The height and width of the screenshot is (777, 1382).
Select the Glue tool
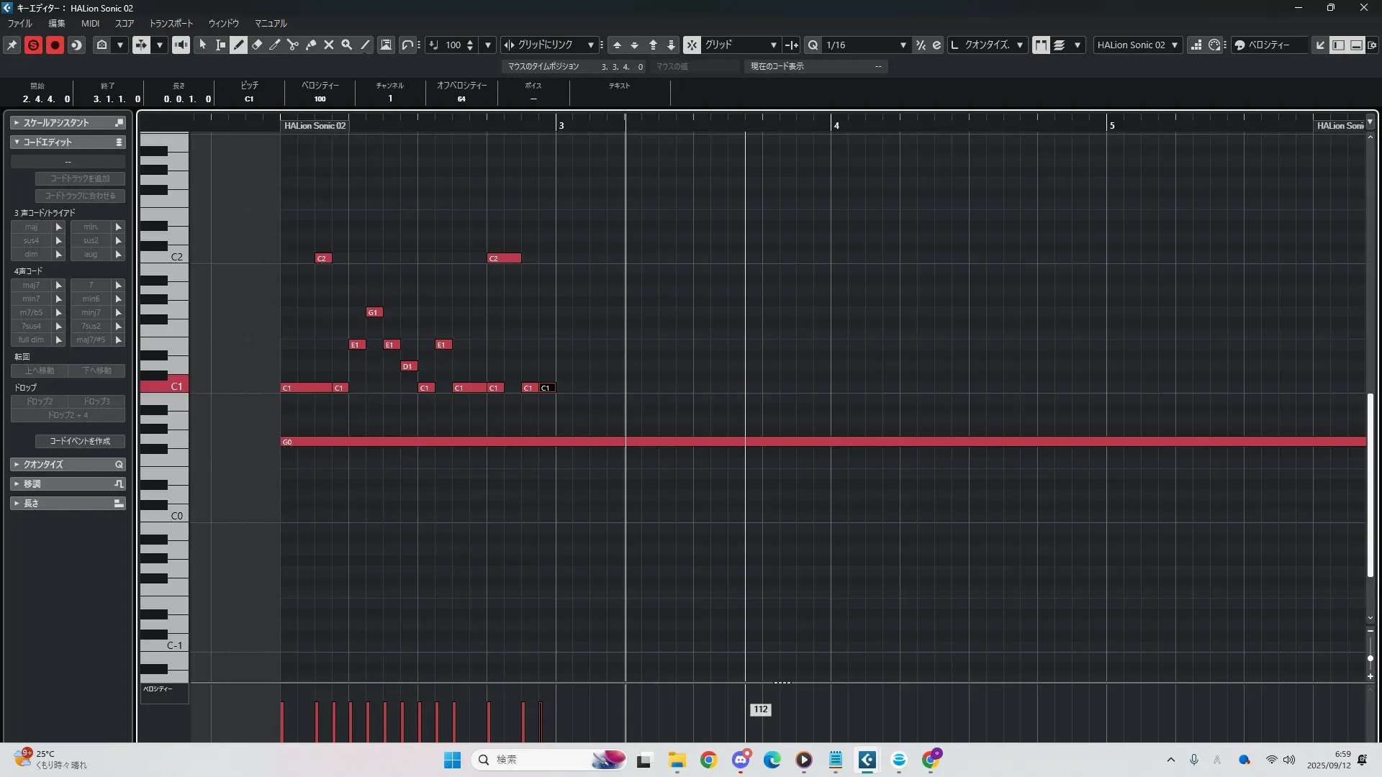[311, 45]
